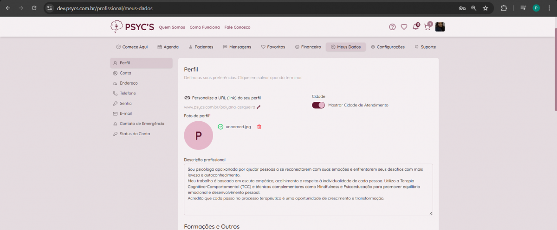This screenshot has width=557, height=230.
Task: Open the Financeiro tab
Action: click(307, 47)
